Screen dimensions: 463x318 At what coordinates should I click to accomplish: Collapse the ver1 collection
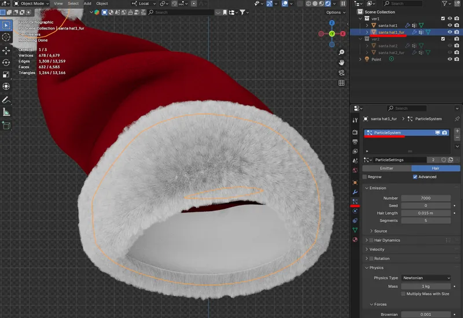tap(360, 19)
